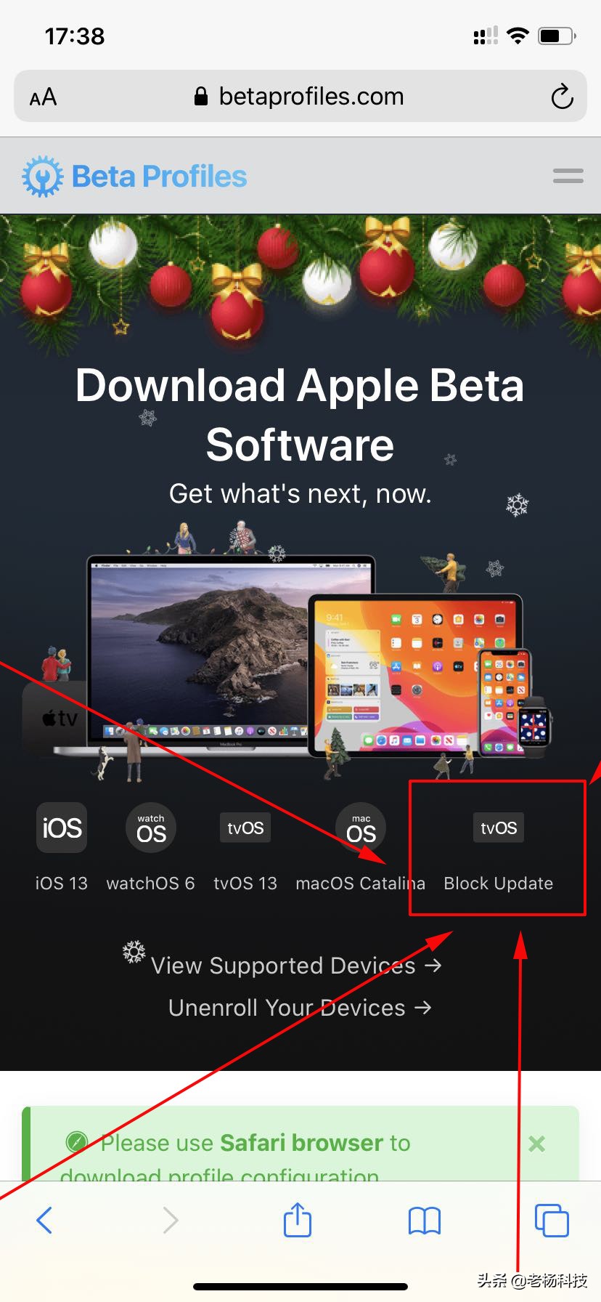The height and width of the screenshot is (1302, 601).
Task: Tap the Beta Profiles site title
Action: tap(160, 177)
